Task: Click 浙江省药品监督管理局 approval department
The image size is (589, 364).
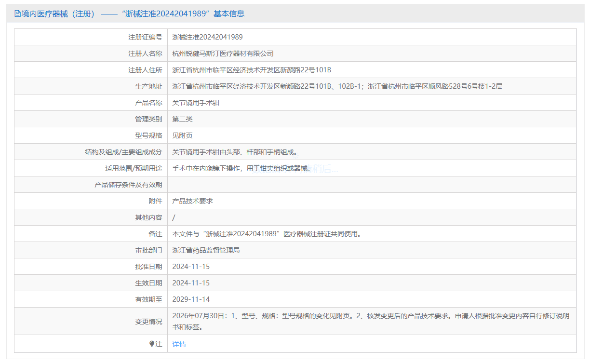Action: (206, 250)
